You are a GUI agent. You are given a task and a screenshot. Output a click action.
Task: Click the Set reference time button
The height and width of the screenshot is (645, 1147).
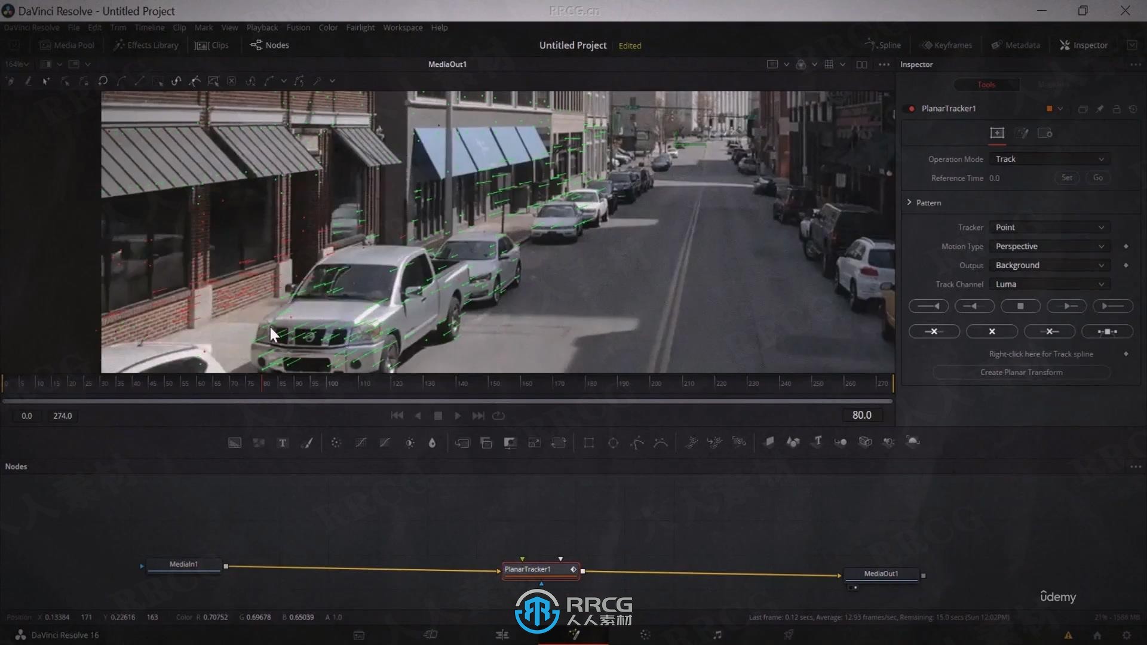(1067, 178)
